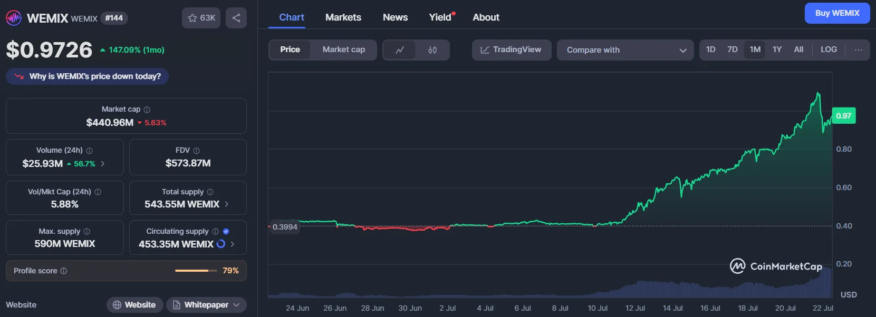Screen dimensions: 876x317
Task: Click Buy WEMIX button
Action: coord(837,13)
